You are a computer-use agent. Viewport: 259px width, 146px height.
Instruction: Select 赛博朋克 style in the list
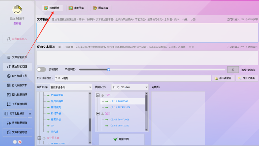tap(56, 107)
